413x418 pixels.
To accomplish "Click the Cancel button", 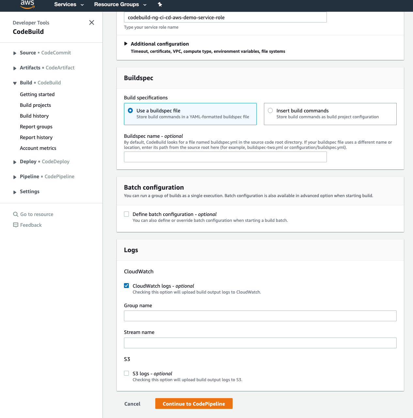I will 132,404.
